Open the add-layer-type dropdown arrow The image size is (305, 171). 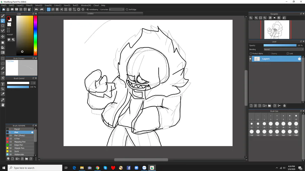point(266,106)
